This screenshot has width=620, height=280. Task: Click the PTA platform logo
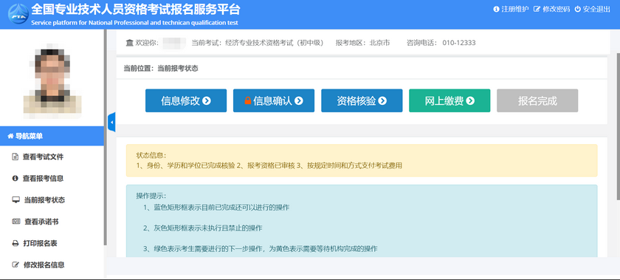tap(18, 14)
